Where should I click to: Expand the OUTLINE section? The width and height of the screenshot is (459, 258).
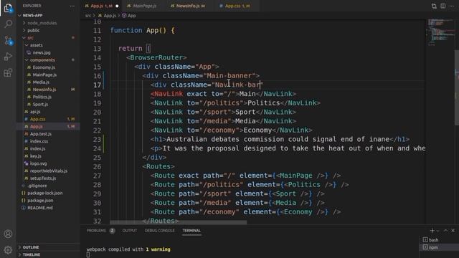[30, 247]
